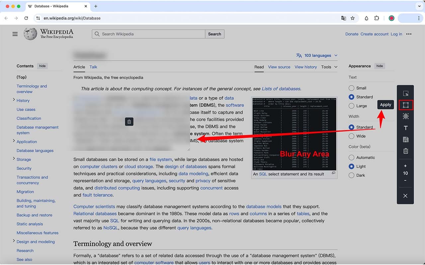Open the water-drop blur extension icon
This screenshot has width=425, height=265.
click(x=366, y=18)
